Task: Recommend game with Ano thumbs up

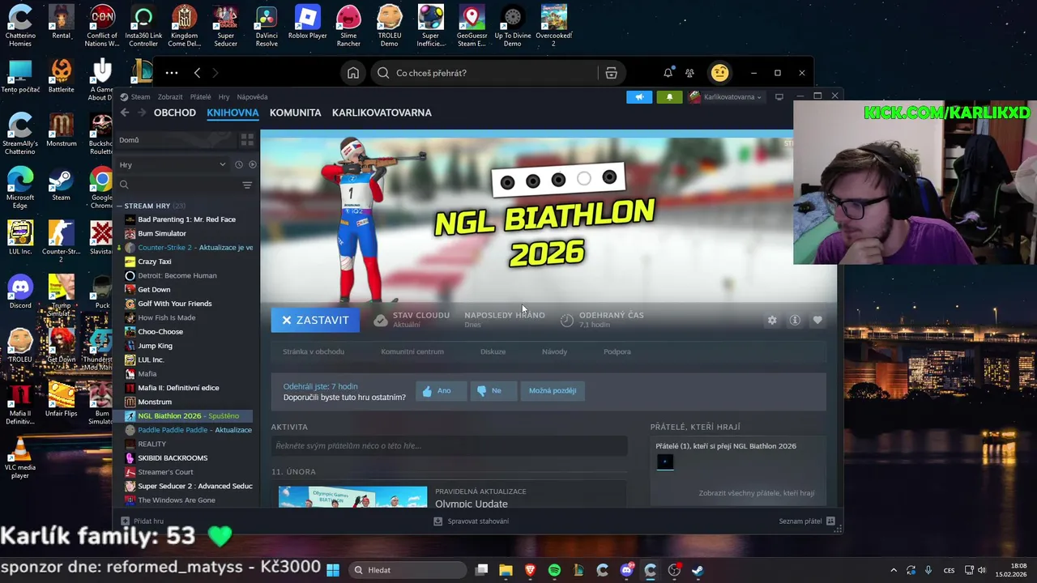Action: (441, 390)
